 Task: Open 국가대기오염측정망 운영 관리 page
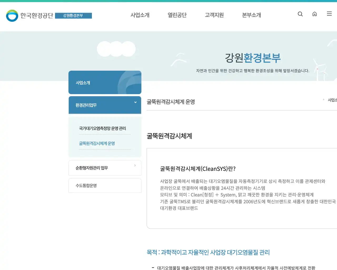click(102, 128)
